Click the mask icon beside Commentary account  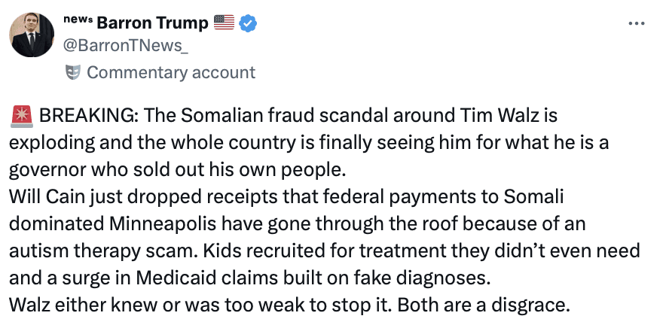[x=73, y=72]
